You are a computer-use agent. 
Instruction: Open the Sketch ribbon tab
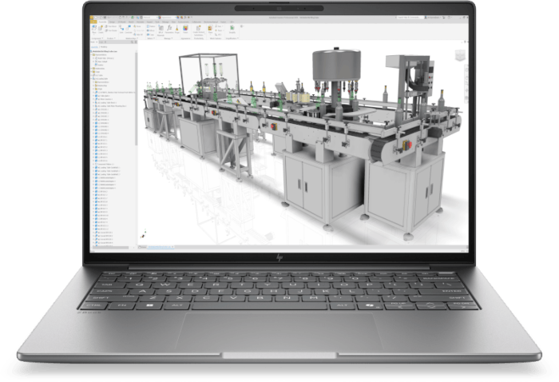point(131,22)
